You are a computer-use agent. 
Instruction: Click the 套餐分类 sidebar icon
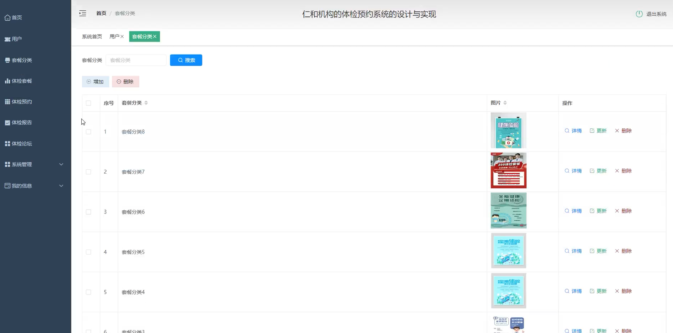click(x=7, y=60)
